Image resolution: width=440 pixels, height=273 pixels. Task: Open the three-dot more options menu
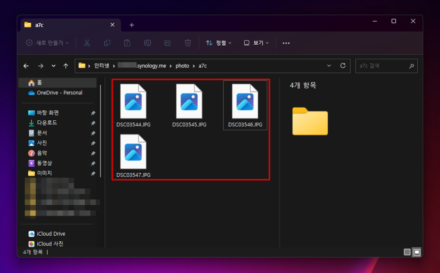click(x=286, y=43)
